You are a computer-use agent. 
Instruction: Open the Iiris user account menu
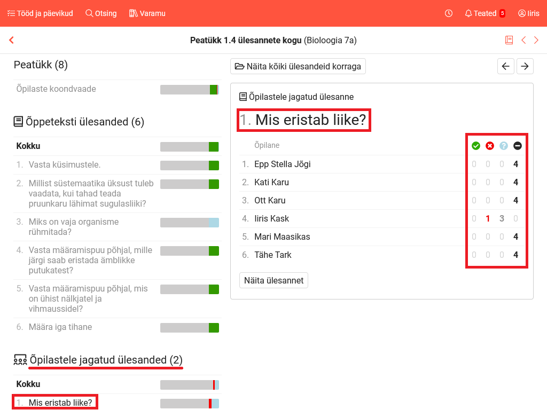point(528,13)
